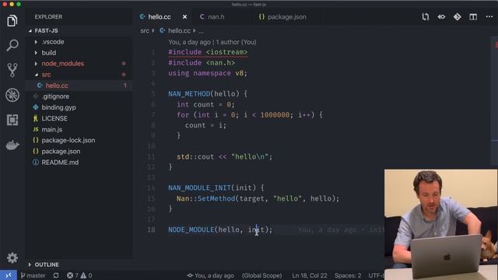
Task: Click the master branch in status bar
Action: click(x=33, y=275)
